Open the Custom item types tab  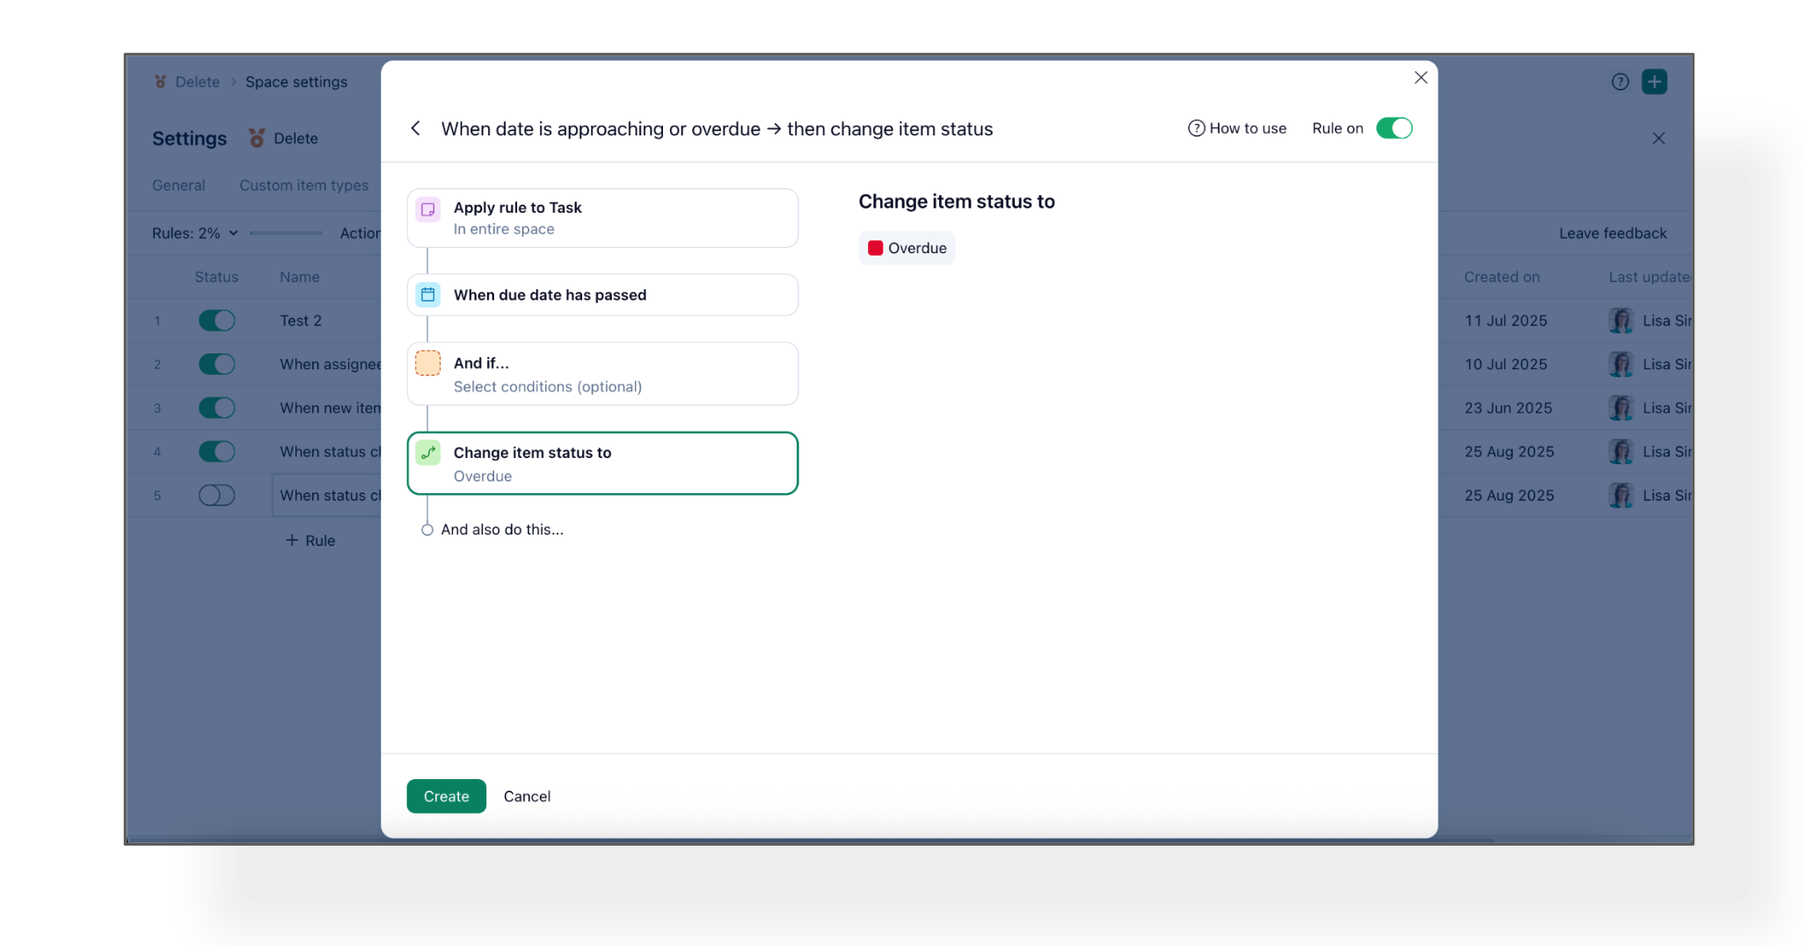(x=303, y=186)
